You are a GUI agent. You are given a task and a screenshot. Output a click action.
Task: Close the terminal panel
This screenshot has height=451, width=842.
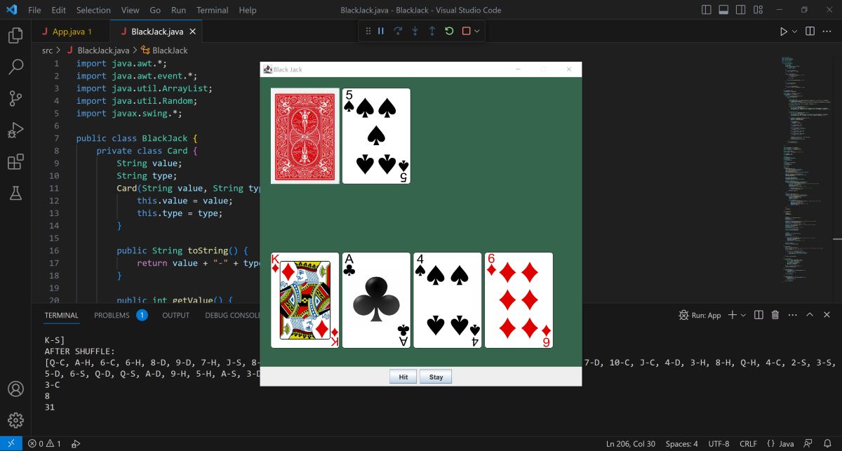pos(827,315)
